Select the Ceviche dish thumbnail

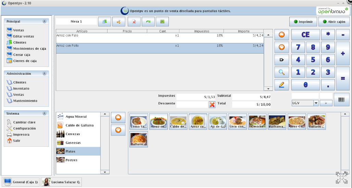point(257,122)
